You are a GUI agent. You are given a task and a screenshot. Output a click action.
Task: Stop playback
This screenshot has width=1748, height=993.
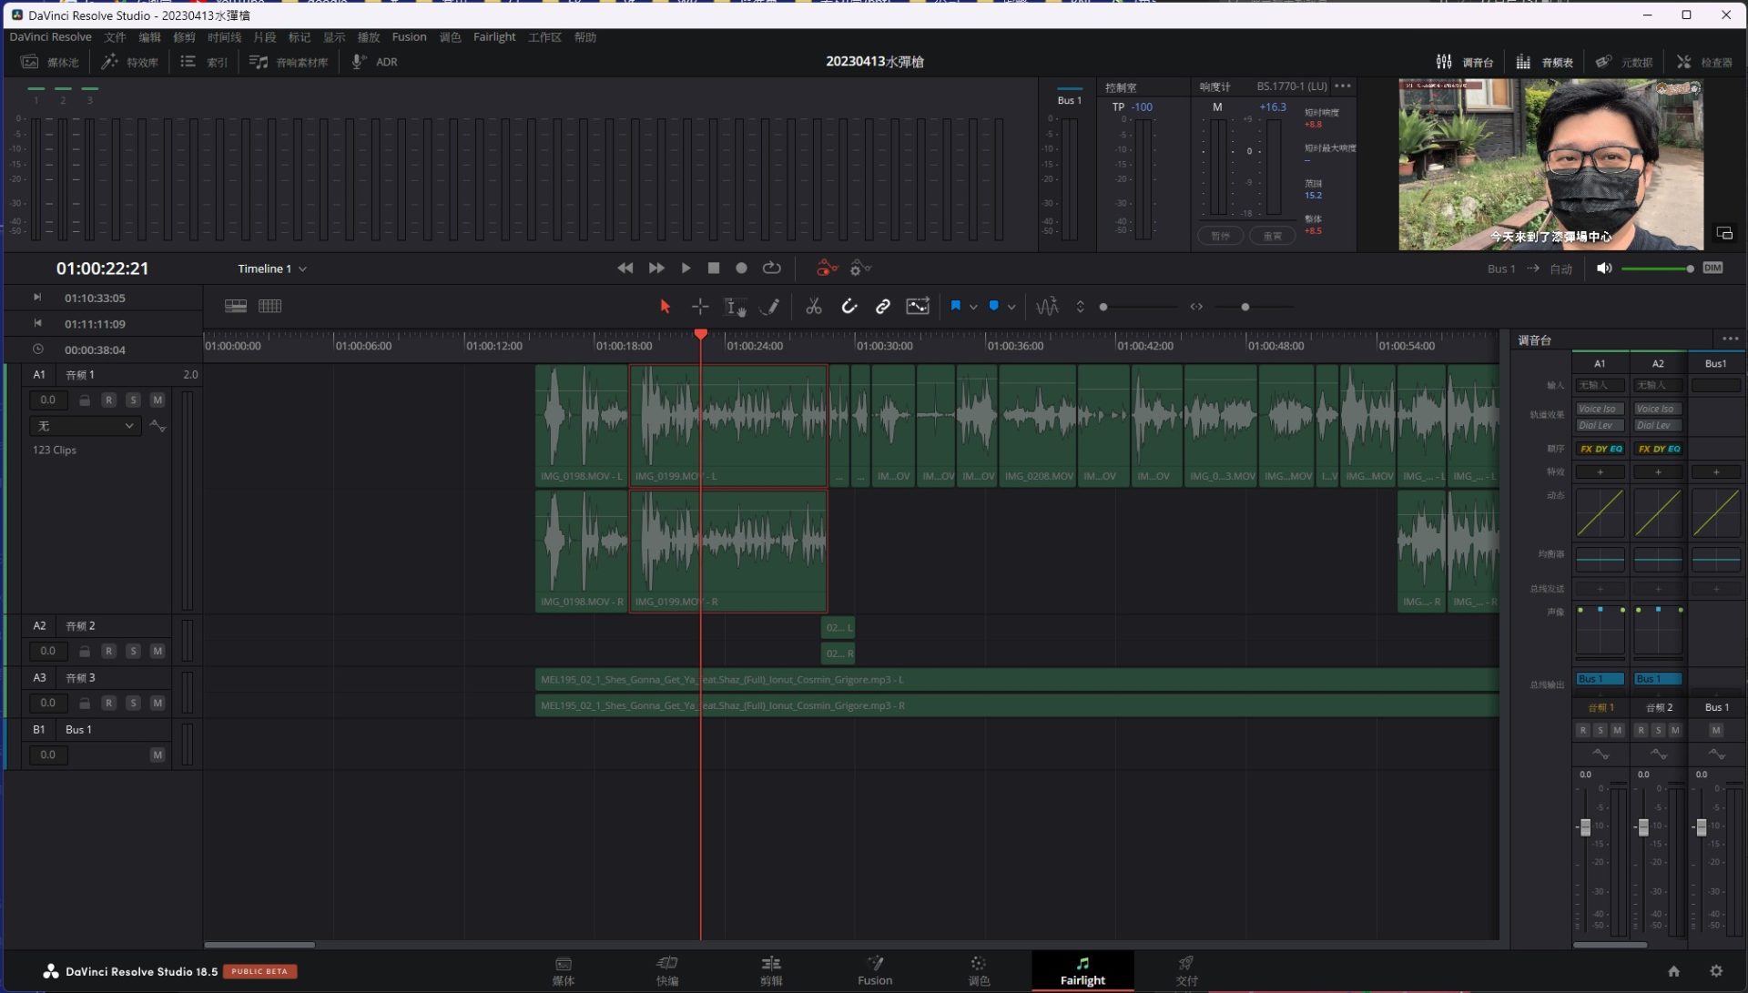pyautogui.click(x=714, y=269)
